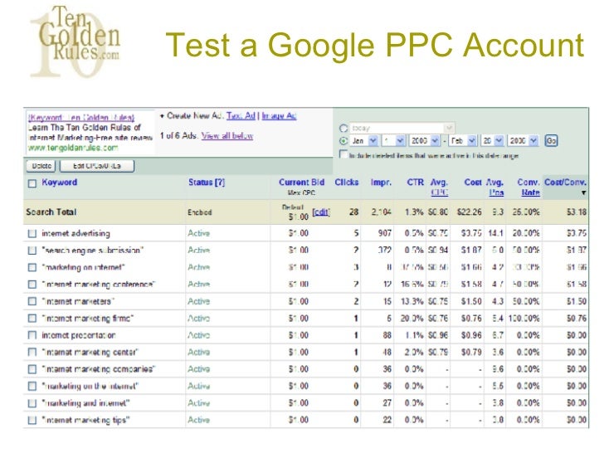The height and width of the screenshot is (453, 604).
Task: Sort by Avg. CPC column header
Action: tap(439, 188)
